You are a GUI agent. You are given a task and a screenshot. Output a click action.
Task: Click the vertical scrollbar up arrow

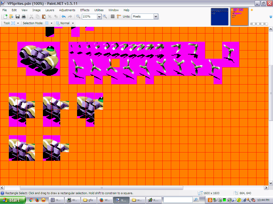point(271,29)
